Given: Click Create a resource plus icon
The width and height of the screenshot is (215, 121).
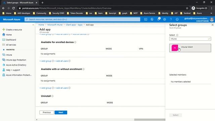Looking at the screenshot, I should (4, 30).
